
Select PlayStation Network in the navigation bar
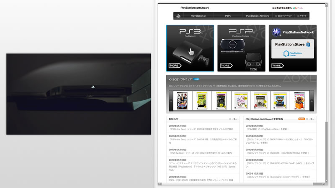[x=258, y=16]
